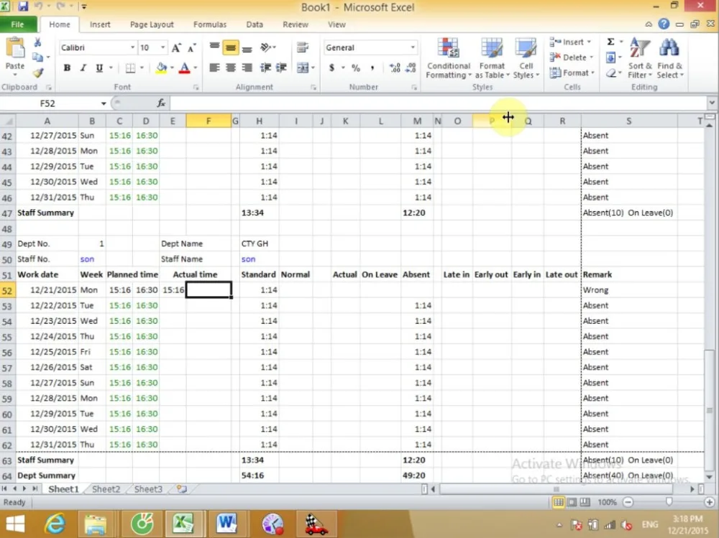This screenshot has width=719, height=538.
Task: Open Sort & Filter
Action: coord(640,58)
